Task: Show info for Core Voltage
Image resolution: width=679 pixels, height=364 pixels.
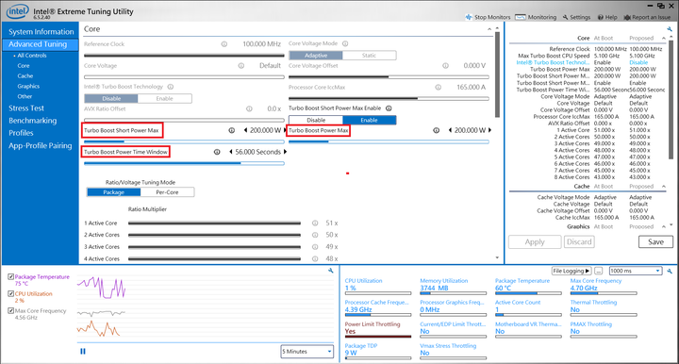Action: coord(241,66)
